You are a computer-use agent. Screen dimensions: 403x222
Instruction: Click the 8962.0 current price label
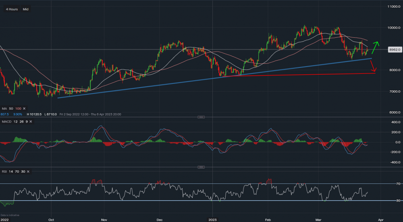point(394,50)
